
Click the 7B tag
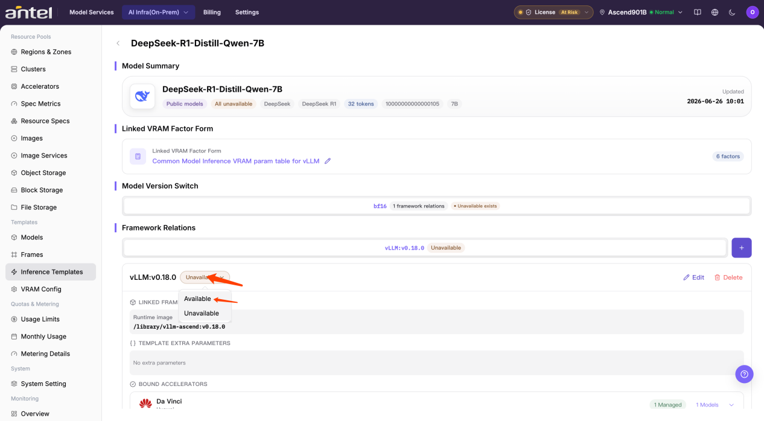(x=454, y=104)
